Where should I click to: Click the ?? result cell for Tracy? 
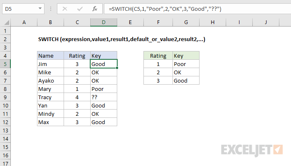(x=104, y=97)
